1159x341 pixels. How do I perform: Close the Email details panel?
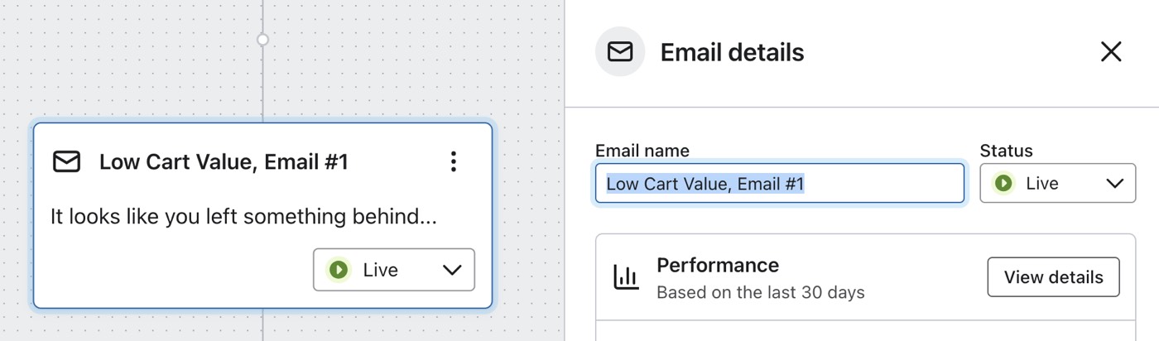click(1110, 52)
